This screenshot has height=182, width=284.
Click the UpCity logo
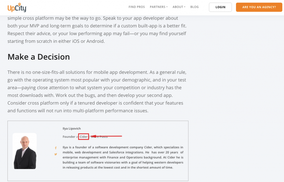(x=17, y=7)
